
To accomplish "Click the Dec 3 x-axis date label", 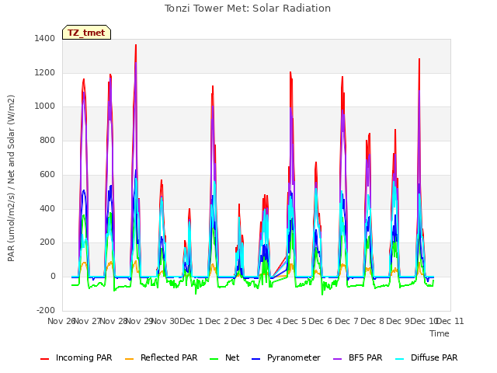I will click(x=243, y=321).
